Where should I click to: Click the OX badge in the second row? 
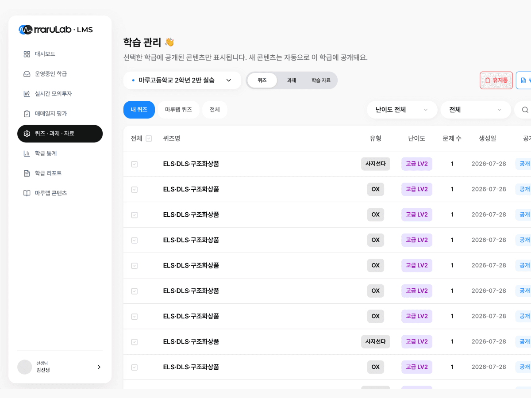pos(376,189)
